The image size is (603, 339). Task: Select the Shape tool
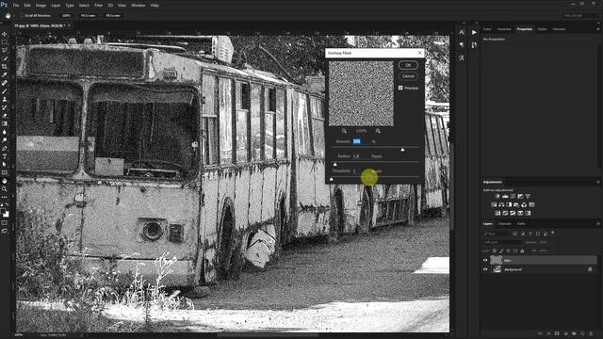[5, 172]
